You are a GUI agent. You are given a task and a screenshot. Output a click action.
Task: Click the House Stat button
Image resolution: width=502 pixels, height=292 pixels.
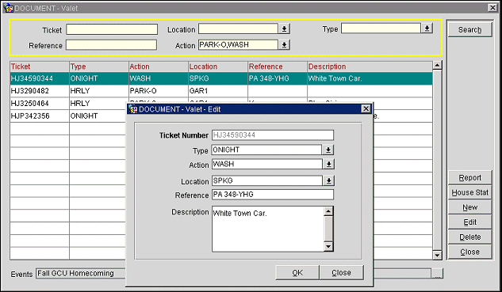pos(469,192)
